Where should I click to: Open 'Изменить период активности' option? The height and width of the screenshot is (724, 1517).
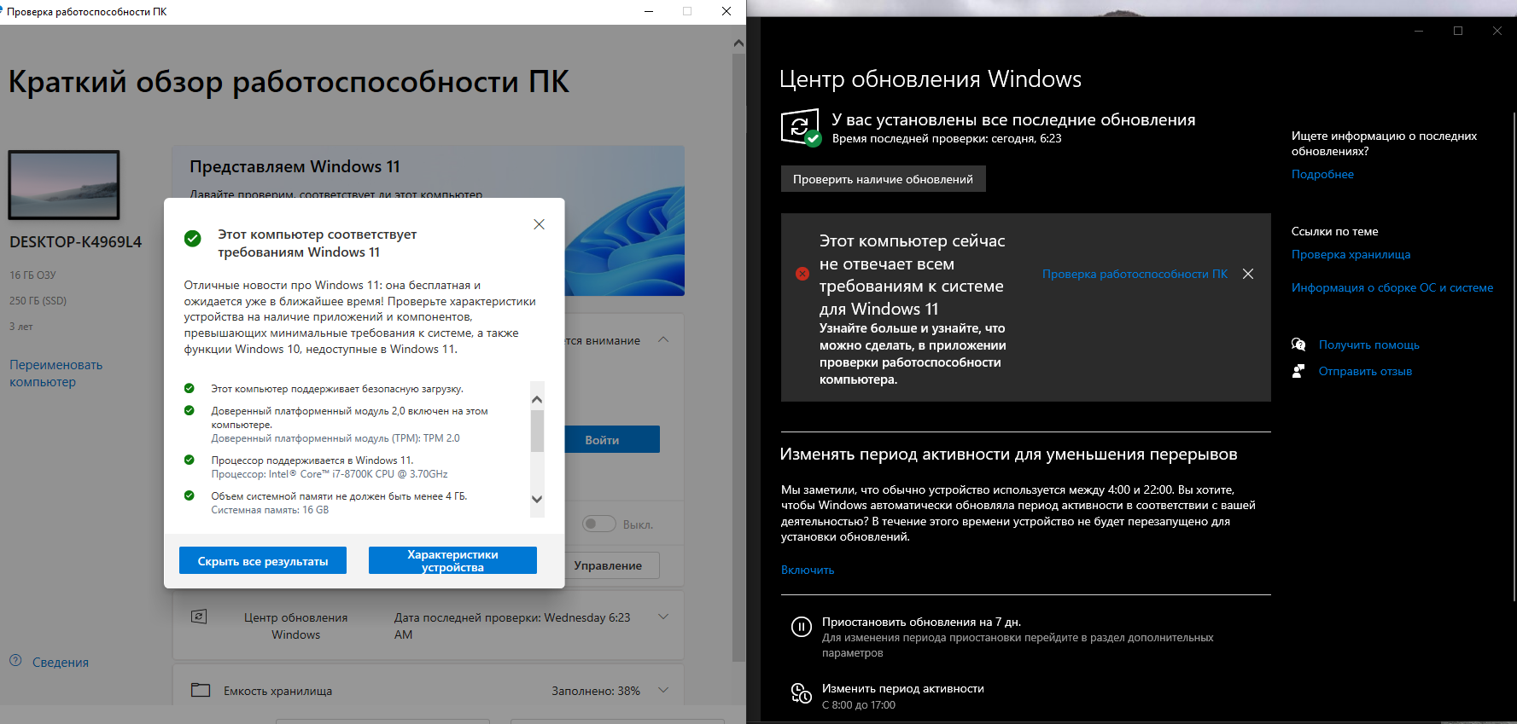tap(903, 688)
